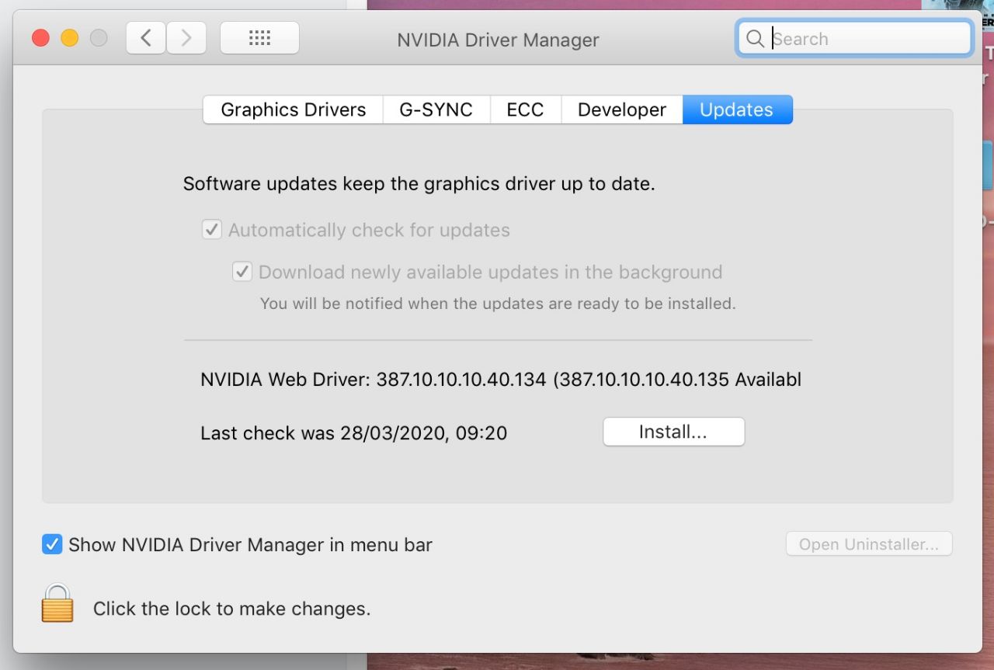Close the NVIDIA Driver Manager window

(40, 38)
